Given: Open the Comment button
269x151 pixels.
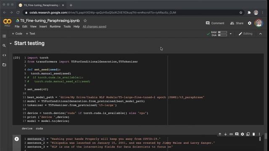Looking at the screenshot, I should coord(215,23).
